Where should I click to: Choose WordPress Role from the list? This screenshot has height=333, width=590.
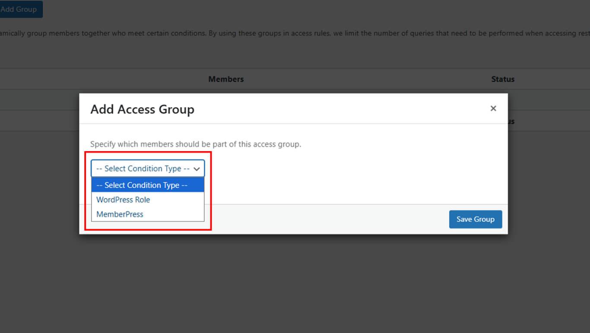123,200
